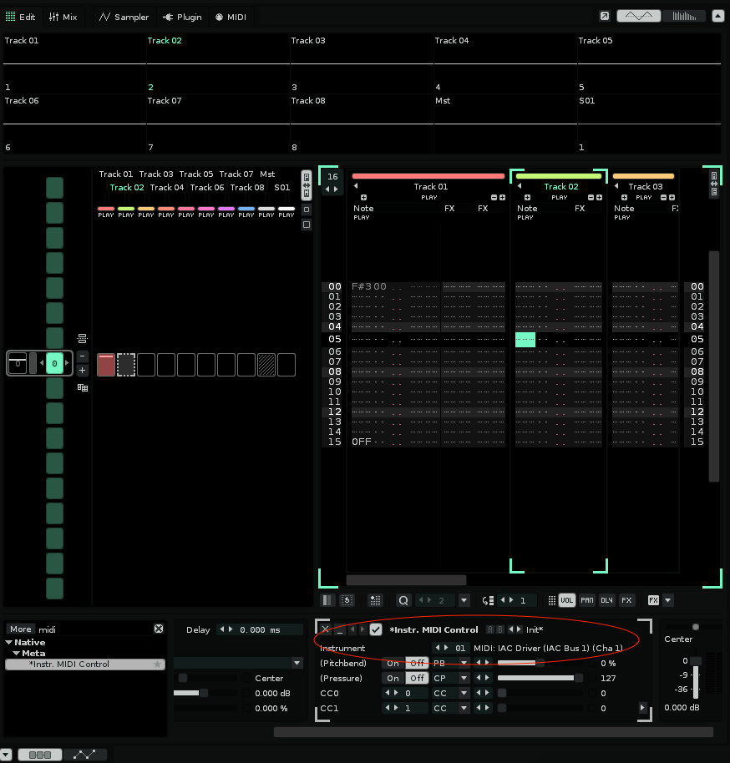
Task: Click the Track 06 name in the pattern matrix
Action: 207,187
